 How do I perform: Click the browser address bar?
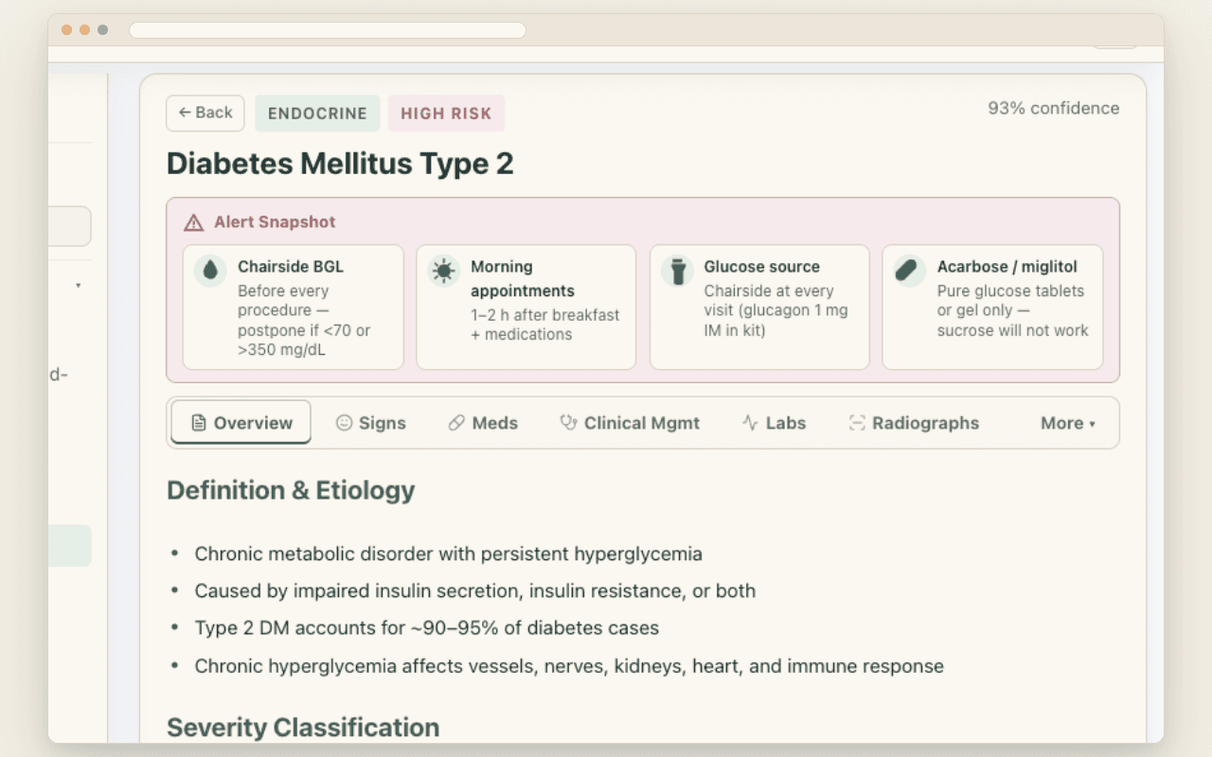[x=328, y=30]
